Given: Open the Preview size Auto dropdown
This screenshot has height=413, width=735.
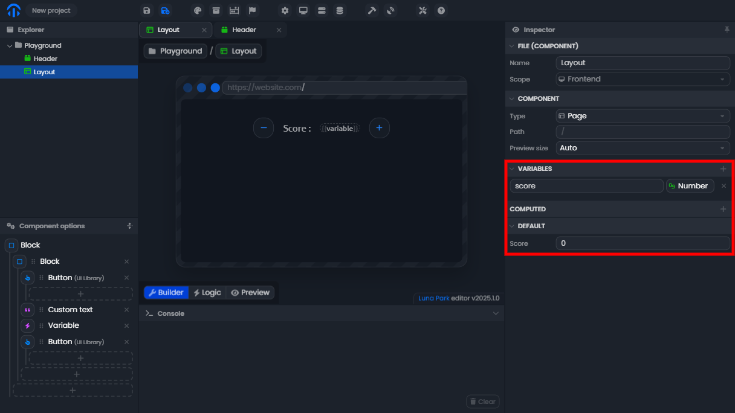Looking at the screenshot, I should (x=643, y=148).
